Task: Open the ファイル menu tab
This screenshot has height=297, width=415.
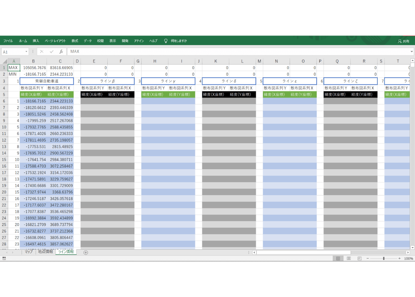Action: tap(8, 41)
